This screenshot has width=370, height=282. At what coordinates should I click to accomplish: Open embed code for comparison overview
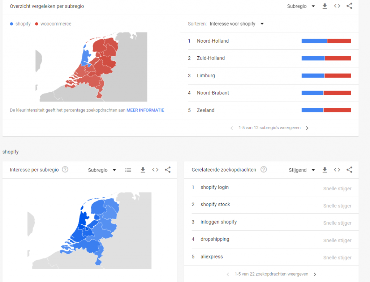click(337, 6)
